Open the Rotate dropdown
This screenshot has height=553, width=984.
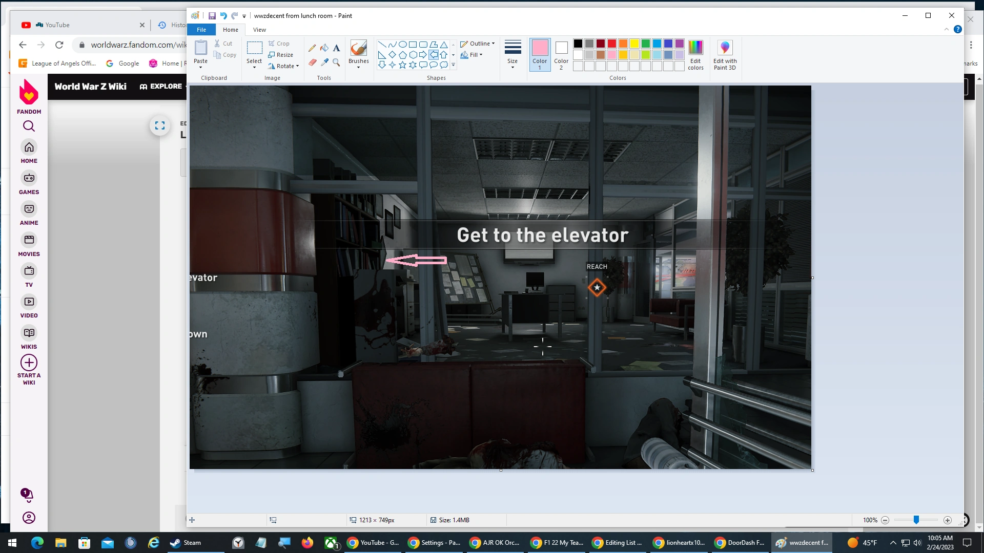pos(283,66)
